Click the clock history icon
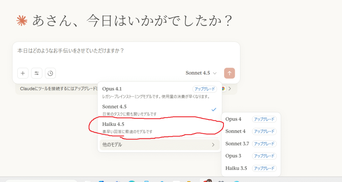Viewport: 342px width, 182px height. tap(50, 73)
